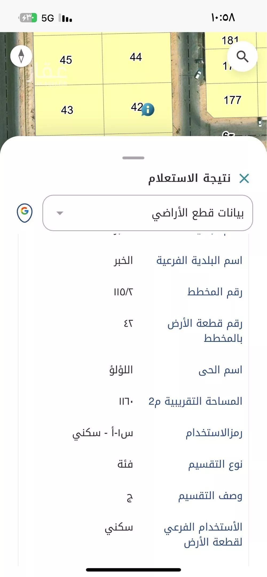267x577 pixels.
Task: Tap the battery charging indicator
Action: tap(28, 18)
